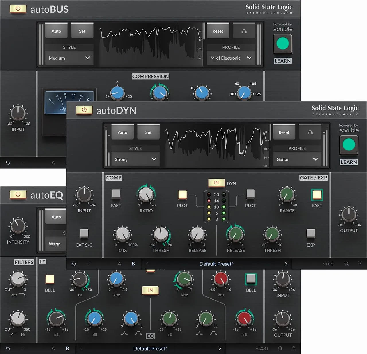Click the Auto button in autoDYN

tap(122, 132)
